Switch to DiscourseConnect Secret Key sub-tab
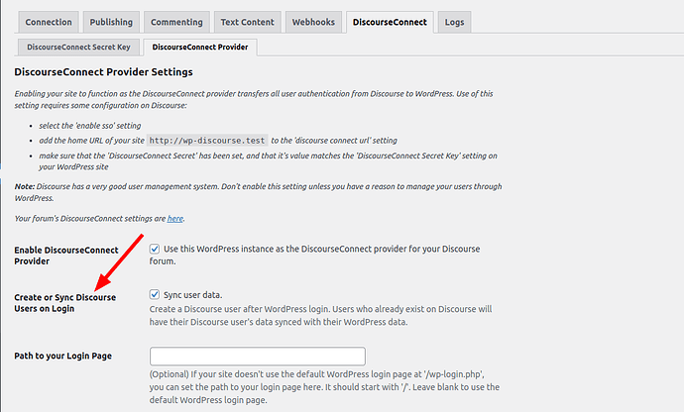 coord(78,48)
